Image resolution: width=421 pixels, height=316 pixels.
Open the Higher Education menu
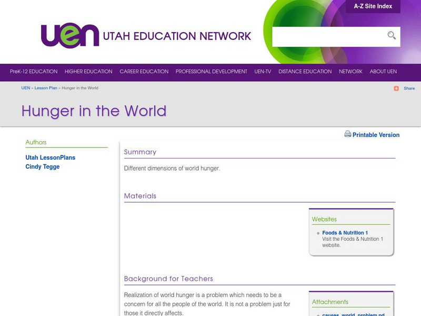click(88, 71)
